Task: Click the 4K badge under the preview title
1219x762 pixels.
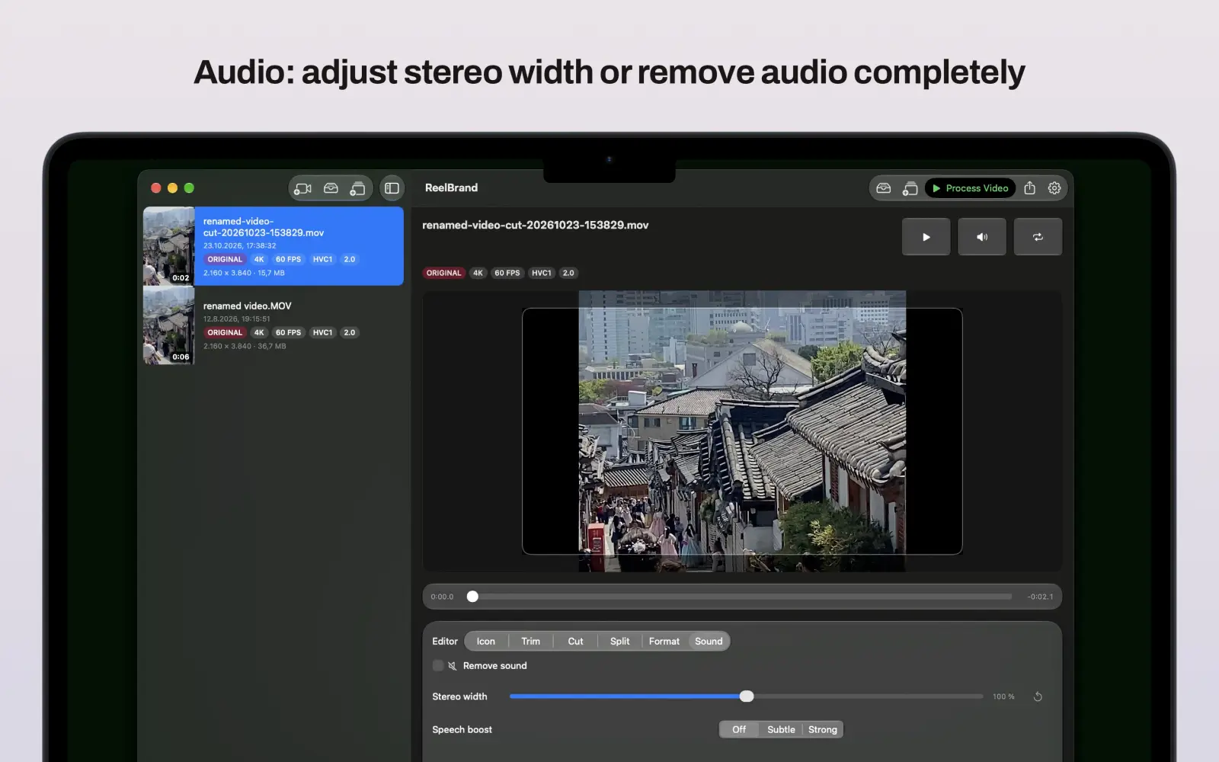Action: 478,273
